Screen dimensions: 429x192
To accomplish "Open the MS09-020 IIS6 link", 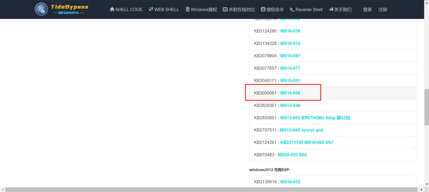I will coord(292,155).
